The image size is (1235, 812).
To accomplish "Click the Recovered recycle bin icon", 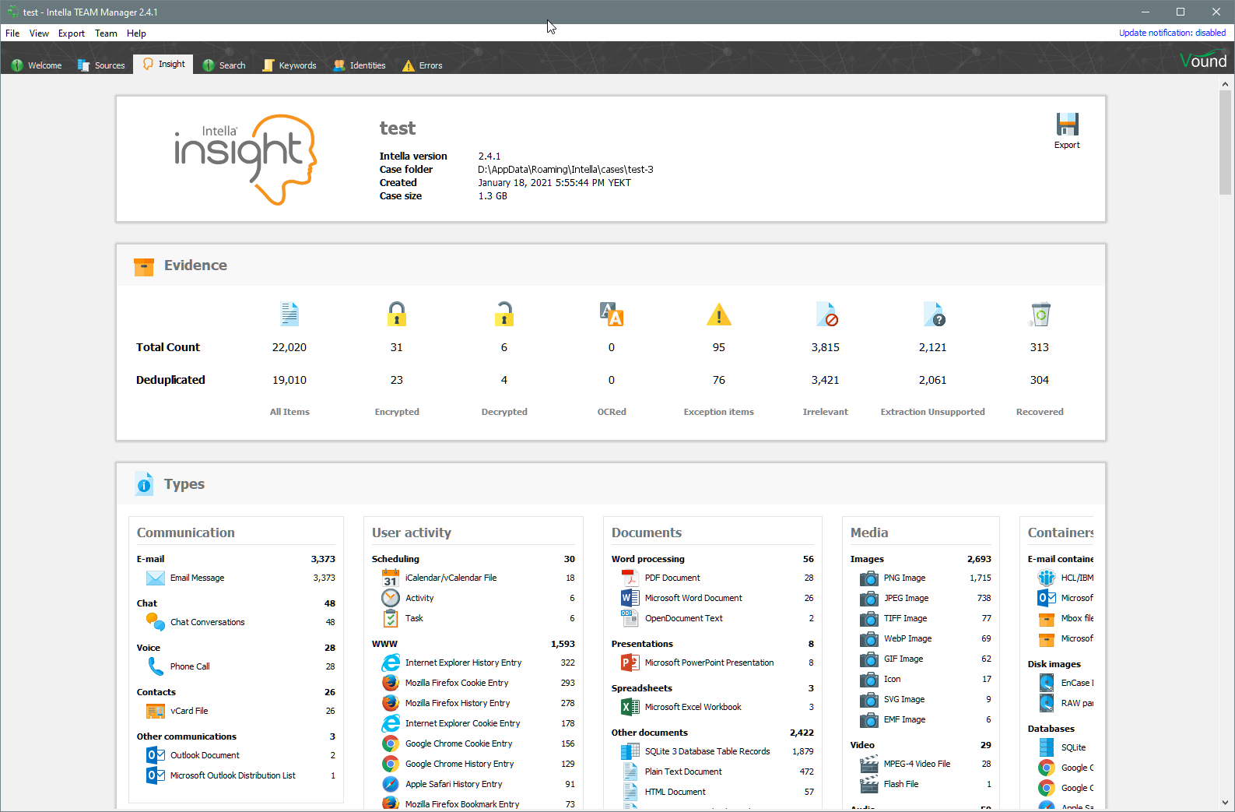I will point(1040,315).
